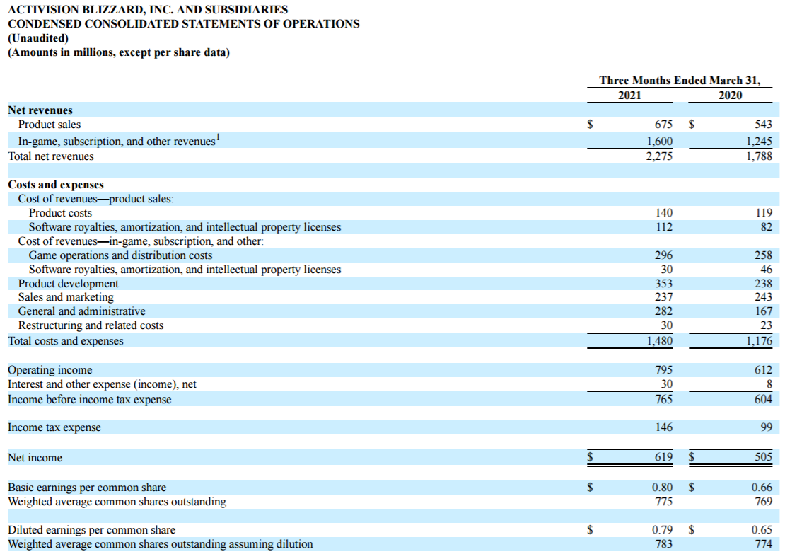
Task: Click the 'Sales and marketing' label
Action: coord(66,297)
